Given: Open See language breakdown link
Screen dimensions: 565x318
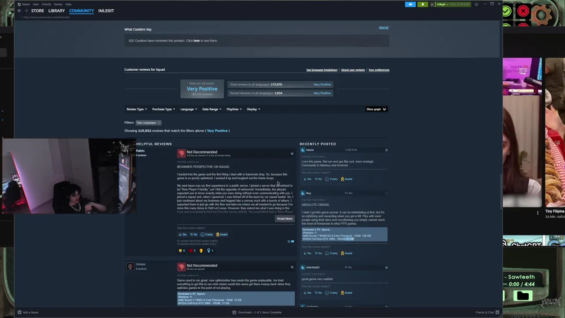Looking at the screenshot, I should pyautogui.click(x=322, y=70).
